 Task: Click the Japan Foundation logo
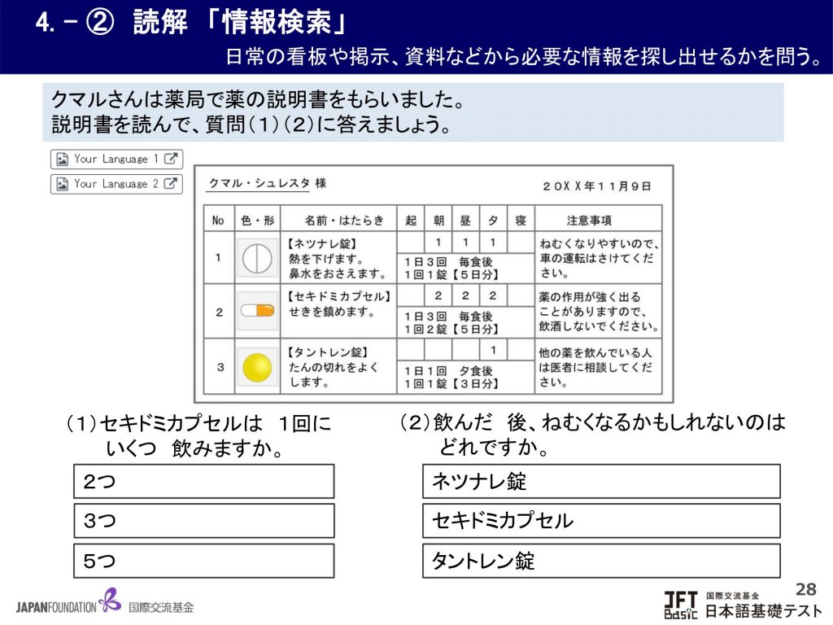[105, 605]
